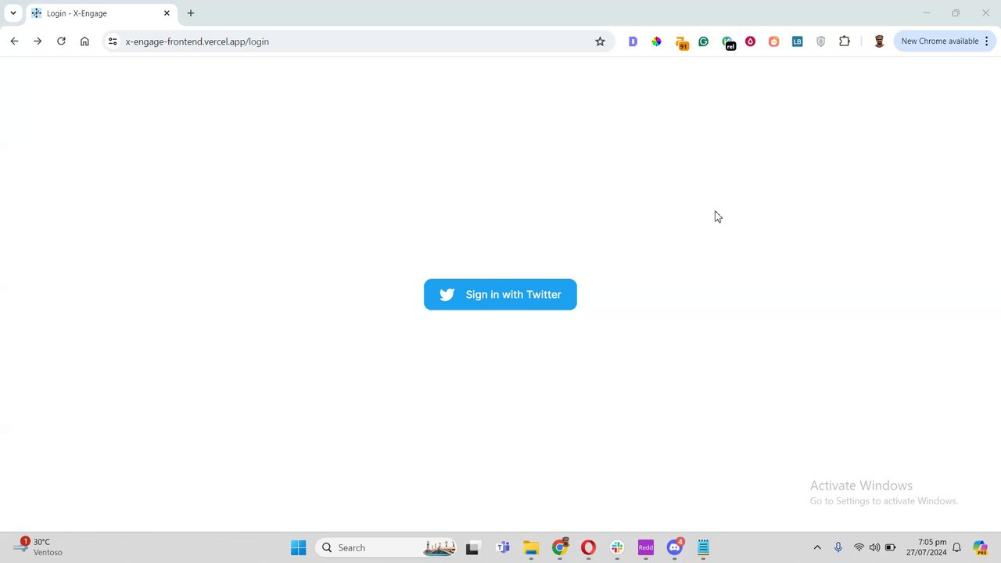Open the Chrome profile avatar menu
This screenshot has height=563, width=1001.
click(879, 41)
